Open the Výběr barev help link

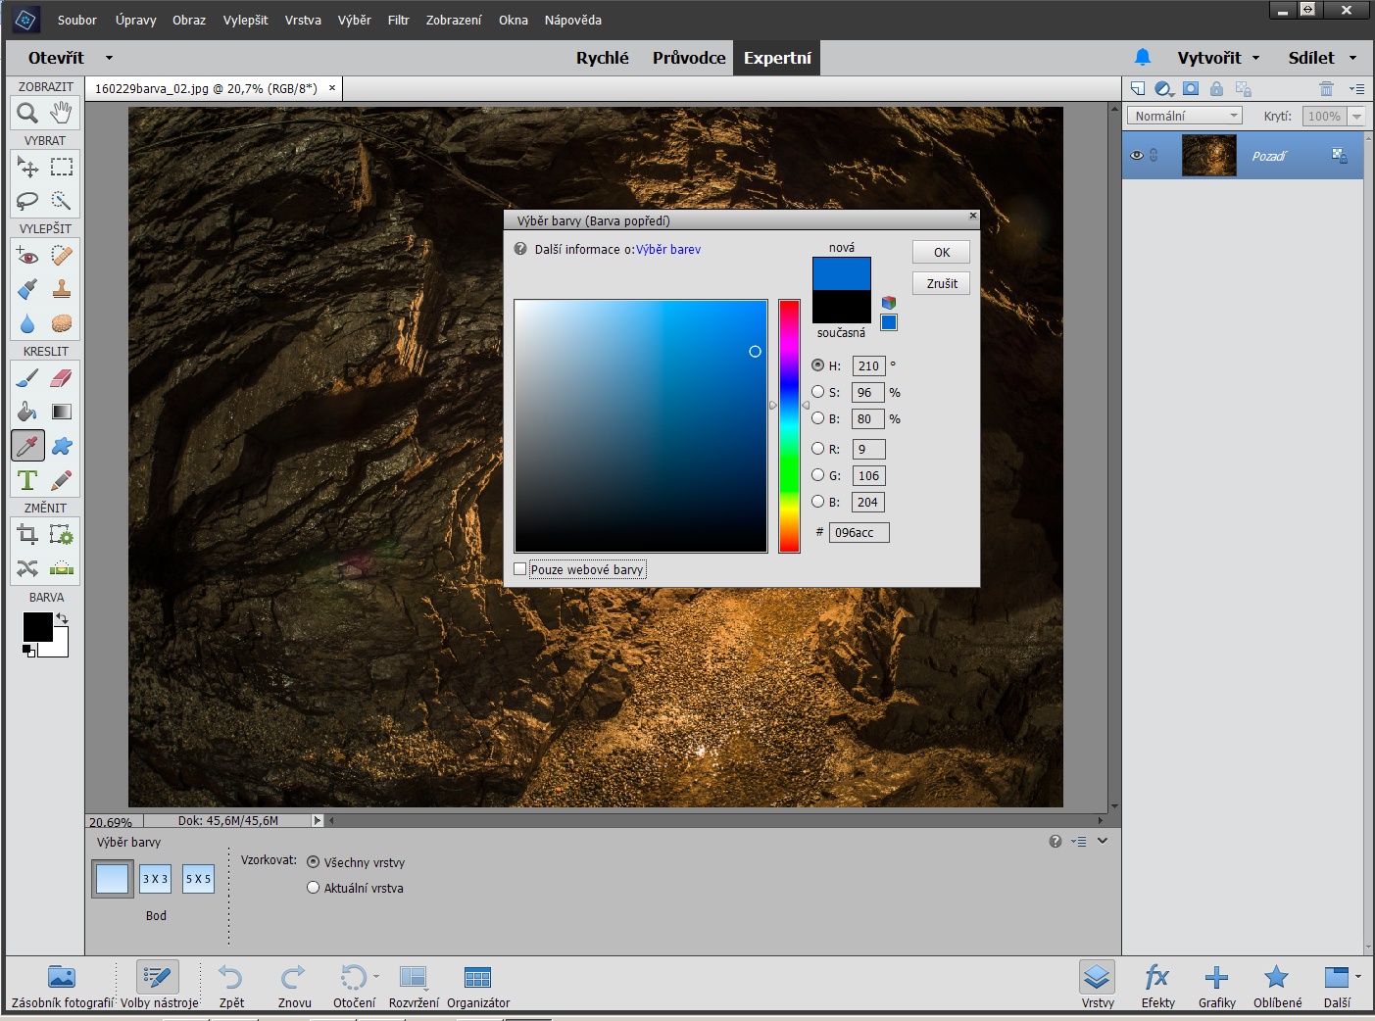pos(668,250)
